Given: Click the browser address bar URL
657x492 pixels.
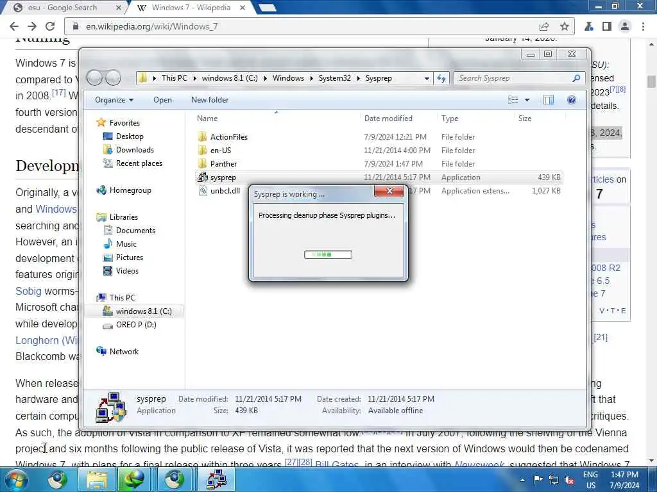Looking at the screenshot, I should point(151,26).
